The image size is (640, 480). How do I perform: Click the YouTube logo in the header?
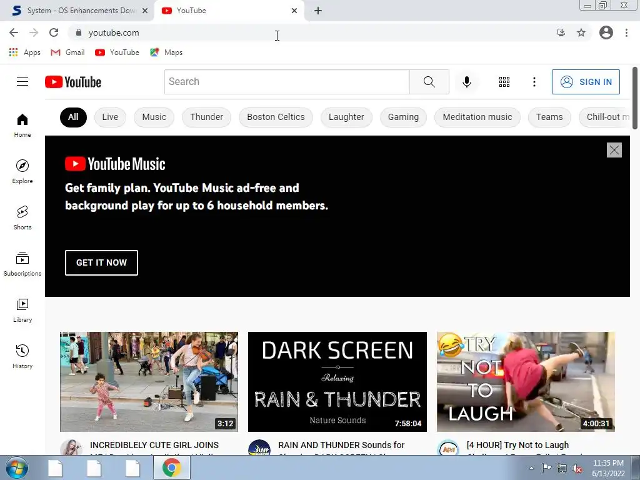pos(73,82)
